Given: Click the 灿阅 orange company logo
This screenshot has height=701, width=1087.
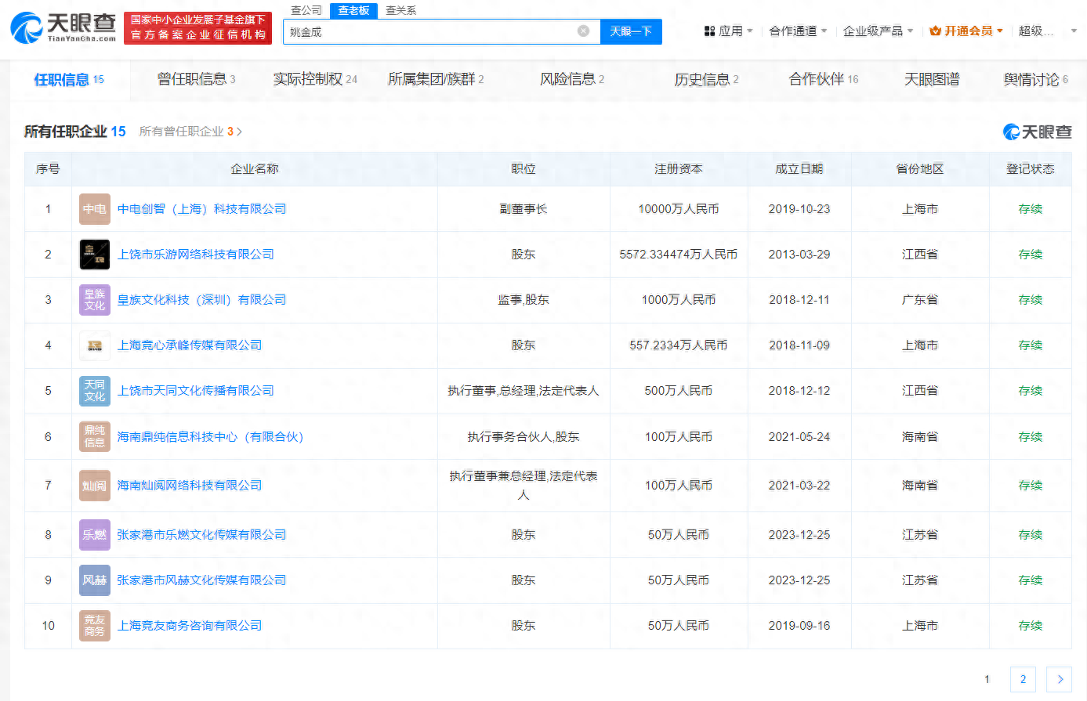Looking at the screenshot, I should tap(94, 485).
